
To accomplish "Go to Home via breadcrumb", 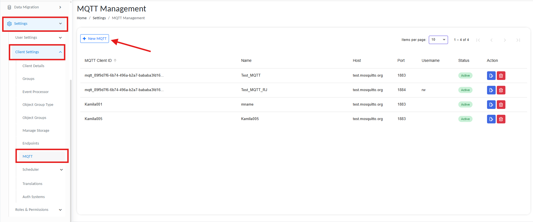I will [82, 18].
